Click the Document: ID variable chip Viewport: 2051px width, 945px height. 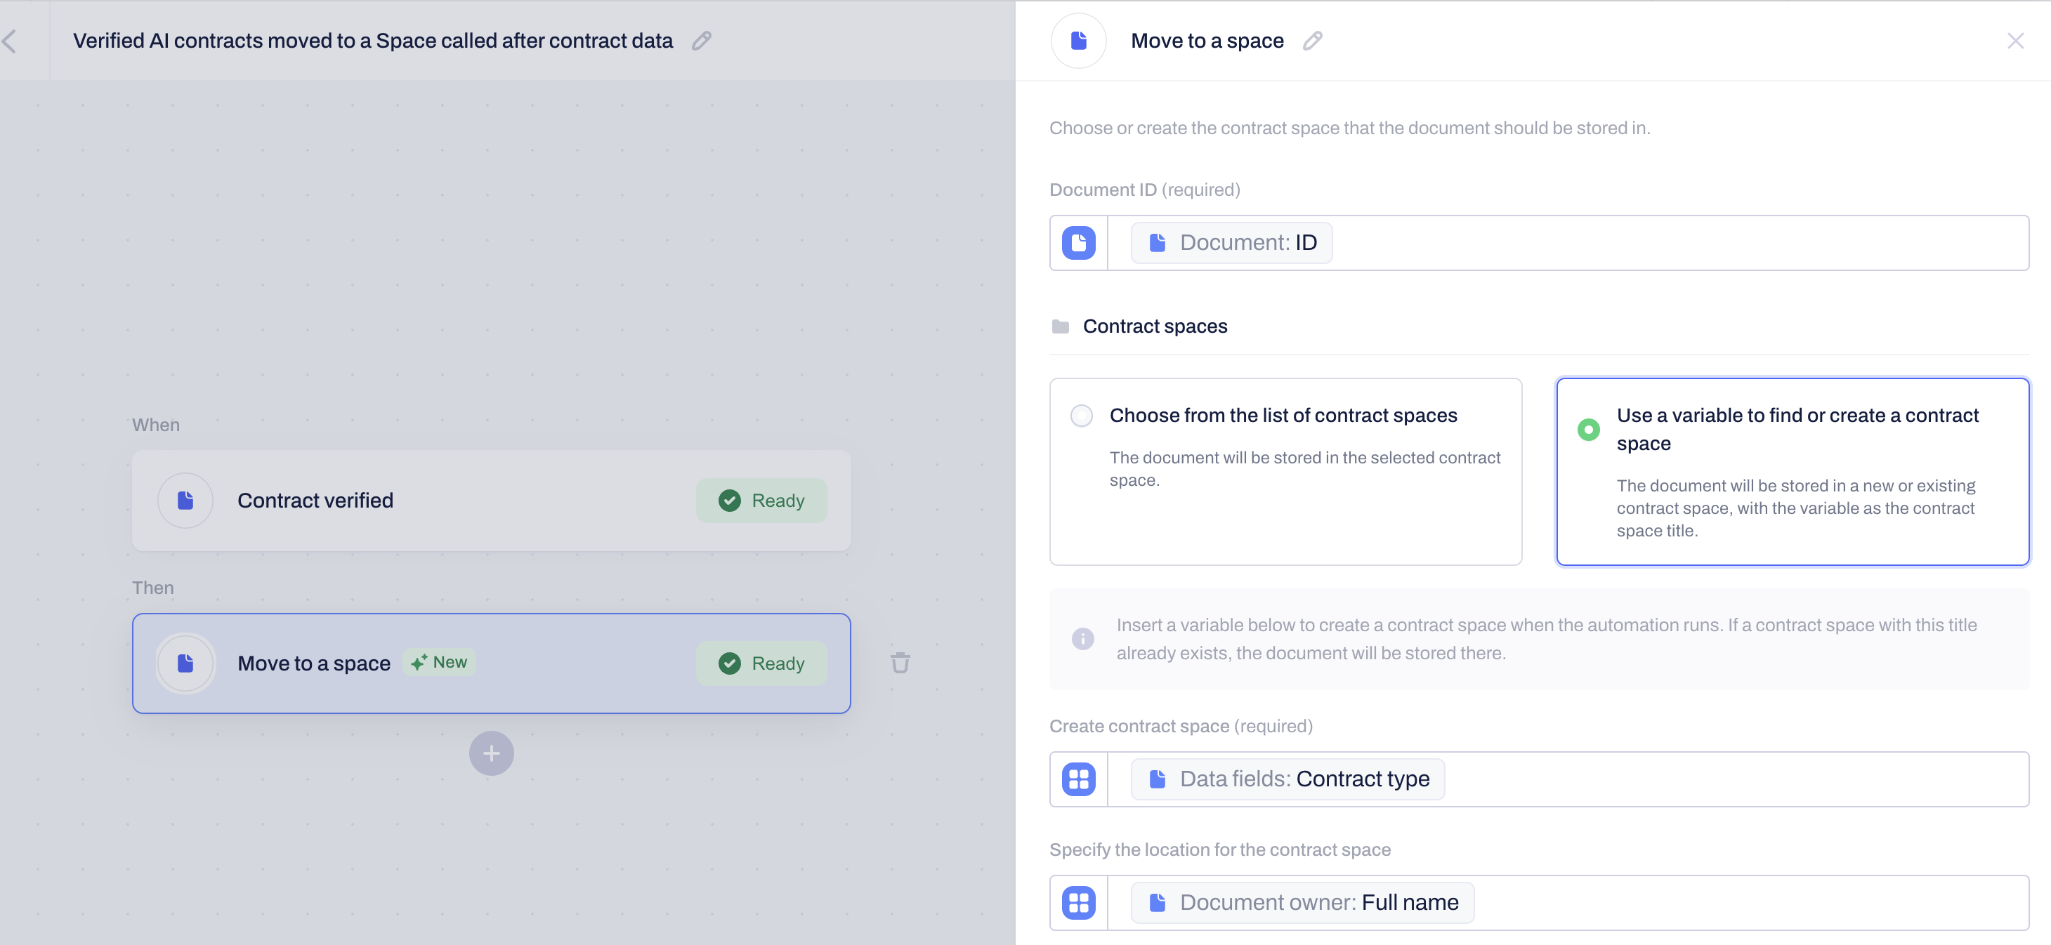pyautogui.click(x=1231, y=243)
